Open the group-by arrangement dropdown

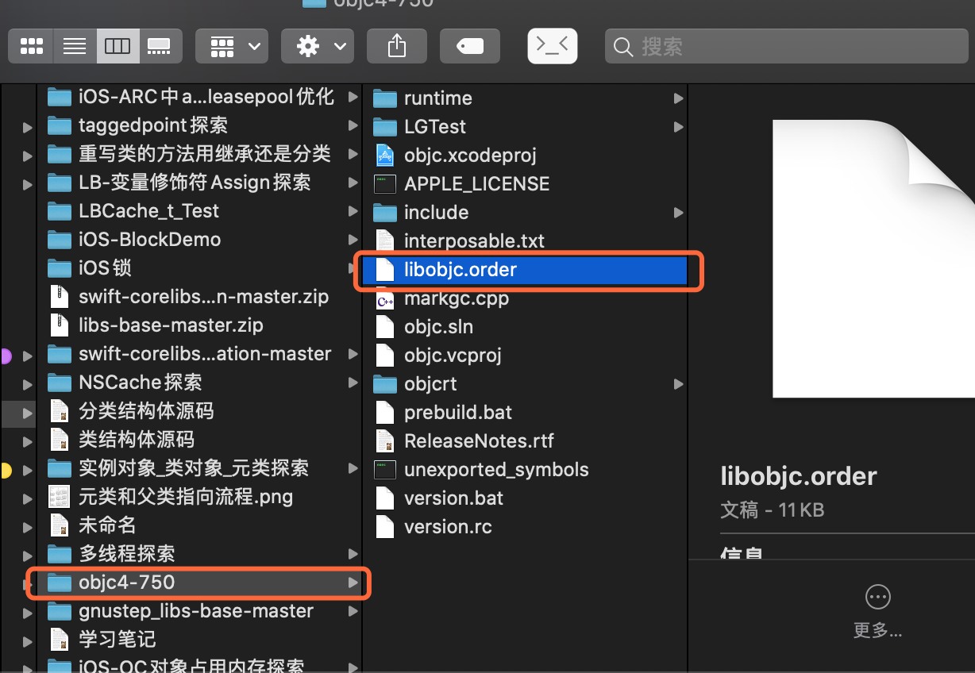pyautogui.click(x=232, y=47)
